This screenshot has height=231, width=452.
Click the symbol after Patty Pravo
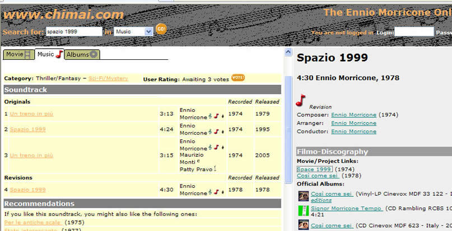(x=215, y=169)
